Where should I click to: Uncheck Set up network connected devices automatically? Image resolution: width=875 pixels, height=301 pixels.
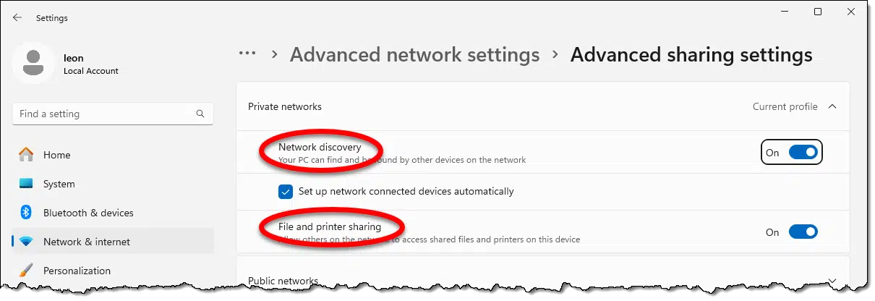click(x=285, y=192)
